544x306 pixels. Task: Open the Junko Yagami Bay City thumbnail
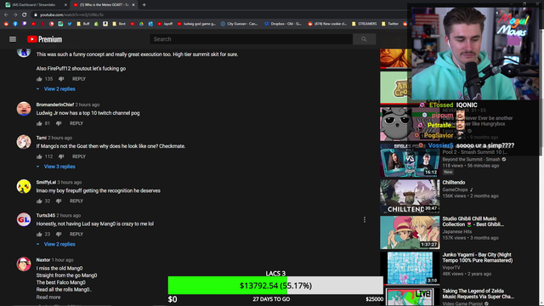point(410,269)
